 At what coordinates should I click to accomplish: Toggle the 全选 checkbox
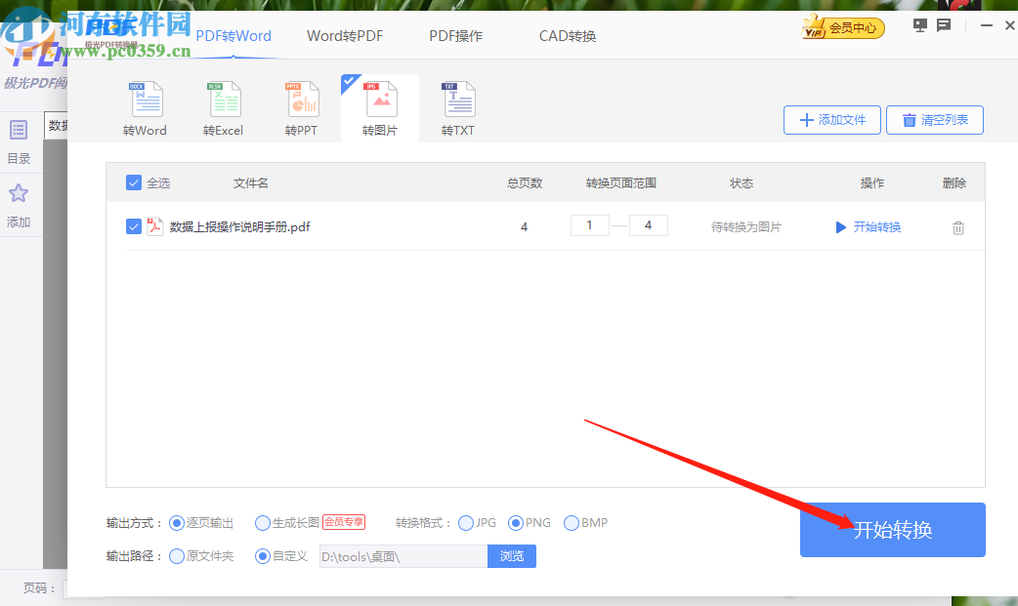(134, 182)
